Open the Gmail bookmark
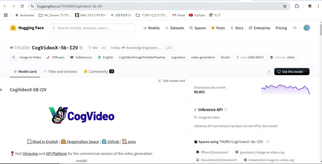Image resolution: width=322 pixels, height=164 pixels. point(179,15)
